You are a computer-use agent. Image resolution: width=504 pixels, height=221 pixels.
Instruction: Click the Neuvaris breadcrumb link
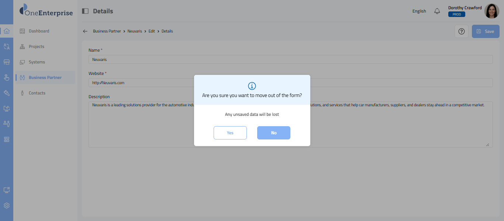point(135,31)
